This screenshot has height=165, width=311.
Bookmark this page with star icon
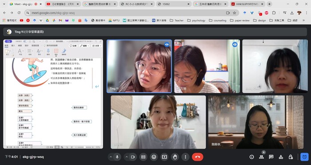coord(235,13)
